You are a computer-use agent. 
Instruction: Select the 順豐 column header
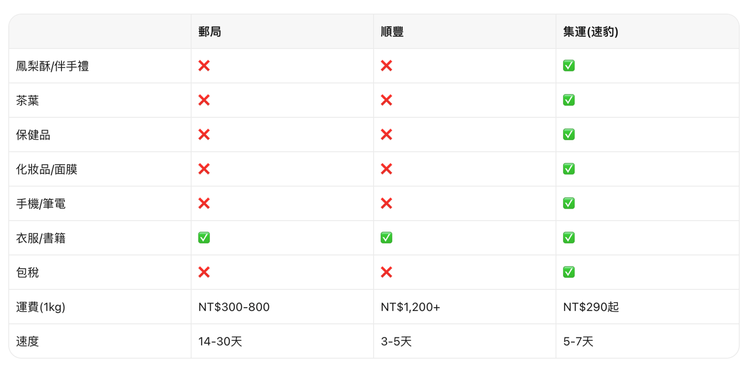pyautogui.click(x=392, y=32)
